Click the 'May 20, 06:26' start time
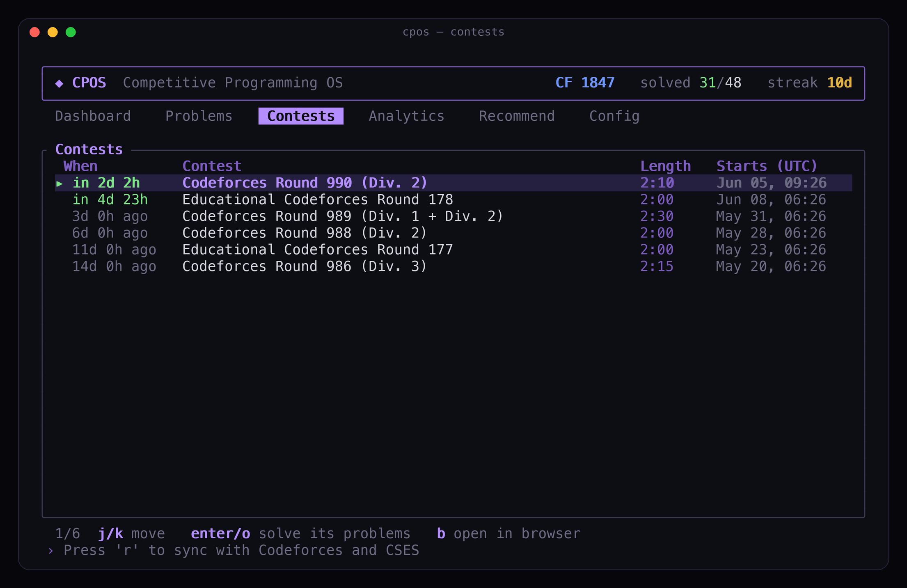The image size is (907, 588). click(x=771, y=266)
